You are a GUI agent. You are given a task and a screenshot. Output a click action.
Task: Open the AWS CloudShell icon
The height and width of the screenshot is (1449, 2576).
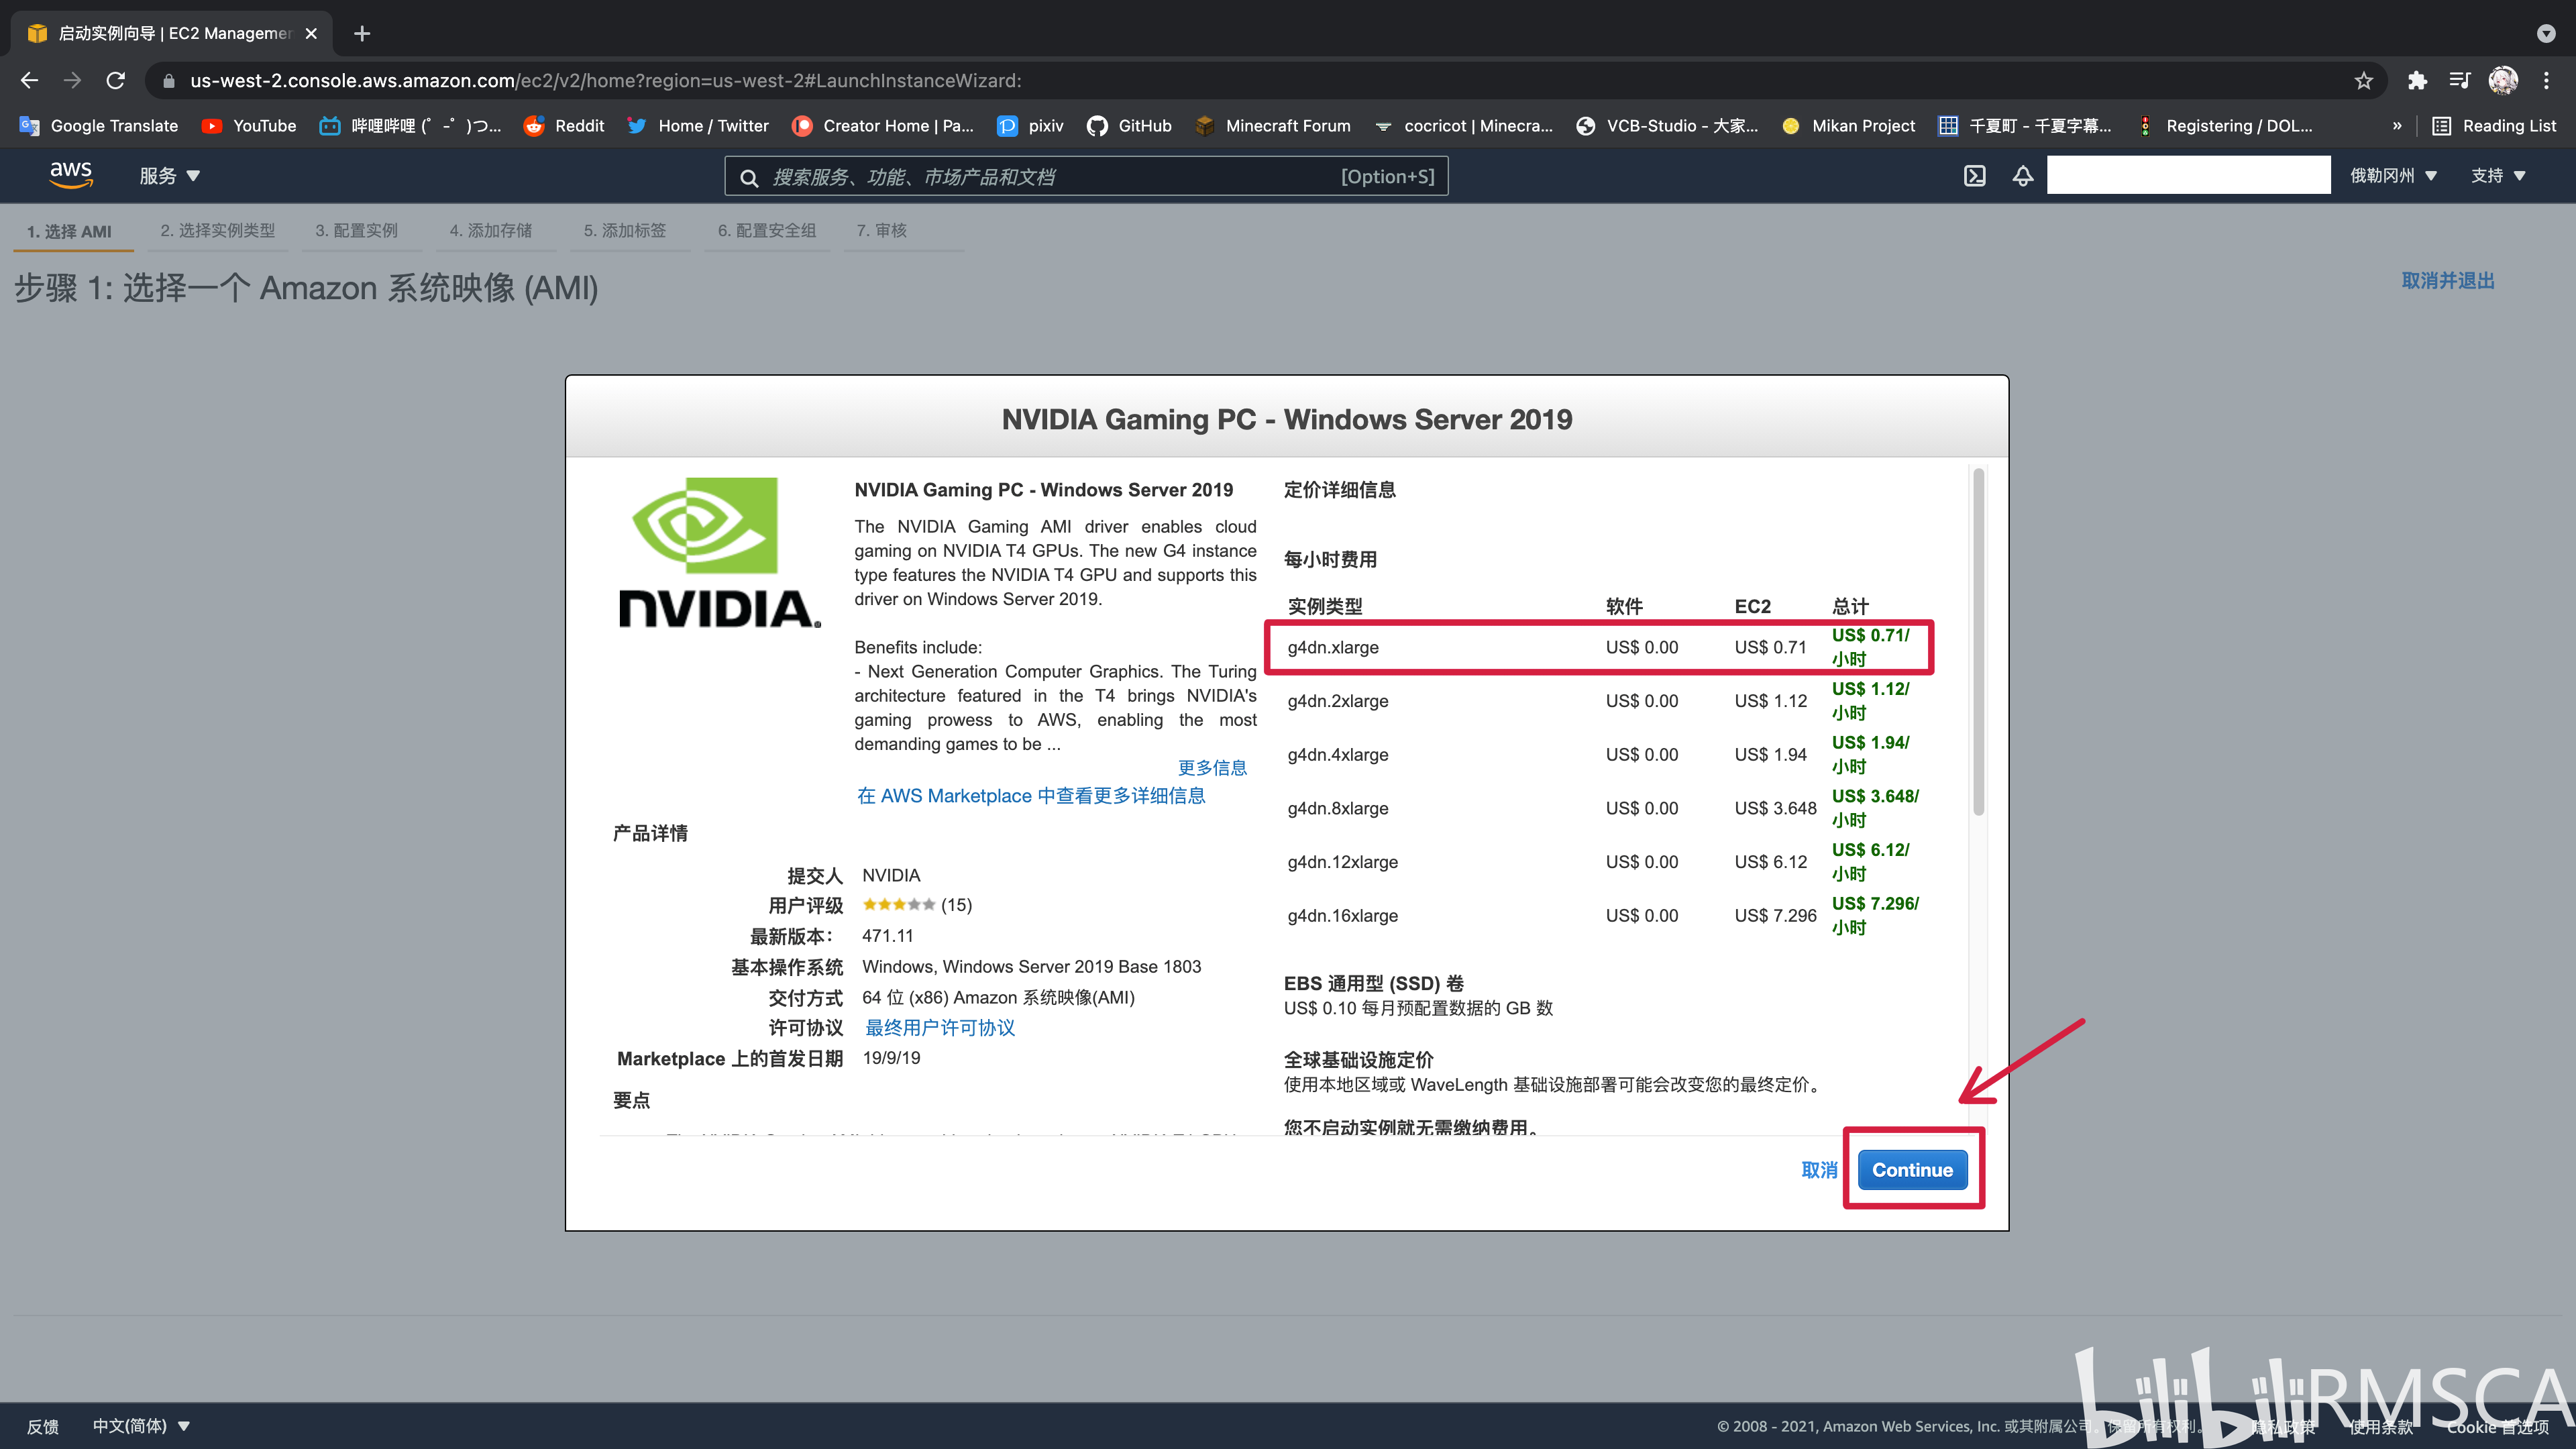coord(1974,176)
